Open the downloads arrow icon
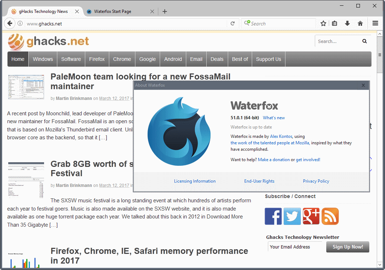385x270 pixels. [347, 24]
